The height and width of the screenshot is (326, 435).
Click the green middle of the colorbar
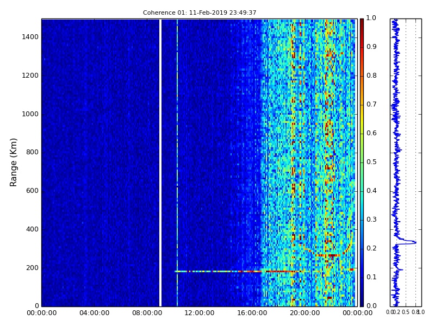(x=362, y=162)
